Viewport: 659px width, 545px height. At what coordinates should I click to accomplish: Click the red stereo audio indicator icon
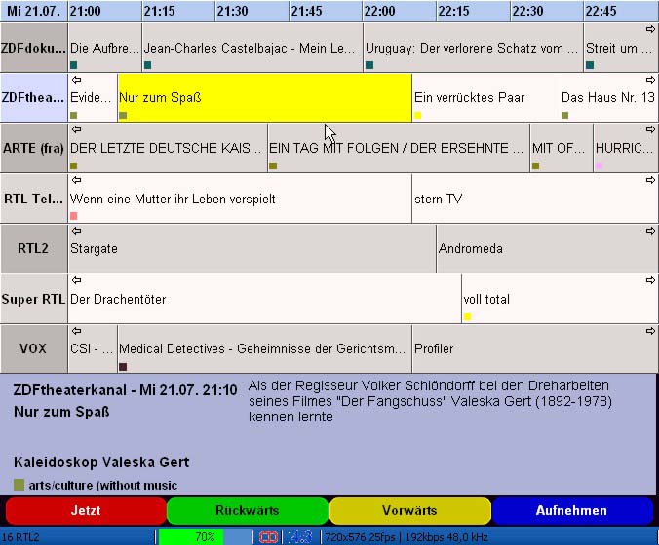click(x=268, y=537)
